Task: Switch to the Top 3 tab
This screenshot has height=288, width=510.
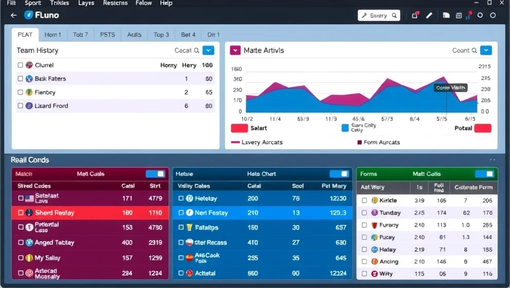Action: [161, 34]
